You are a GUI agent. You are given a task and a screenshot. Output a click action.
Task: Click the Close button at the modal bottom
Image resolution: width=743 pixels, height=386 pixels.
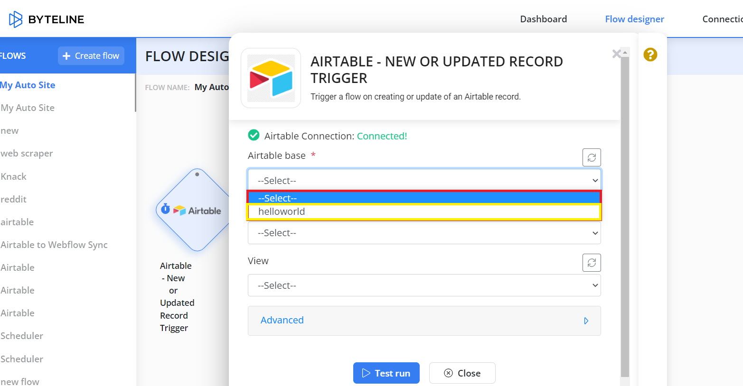(462, 373)
